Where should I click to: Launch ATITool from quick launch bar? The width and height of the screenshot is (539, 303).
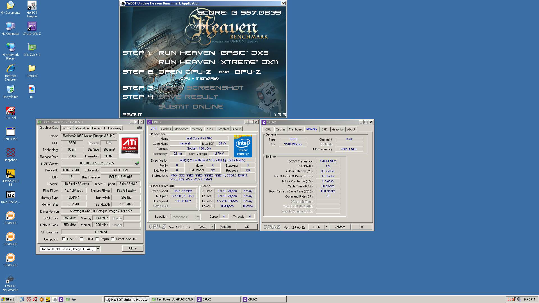point(35,299)
